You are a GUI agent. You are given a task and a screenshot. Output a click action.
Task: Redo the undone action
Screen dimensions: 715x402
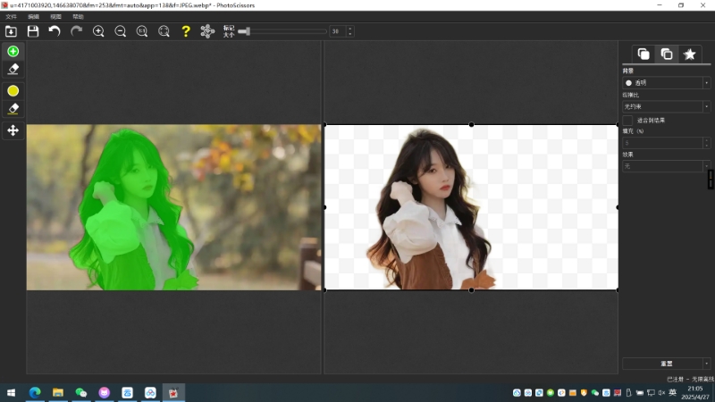tap(76, 31)
